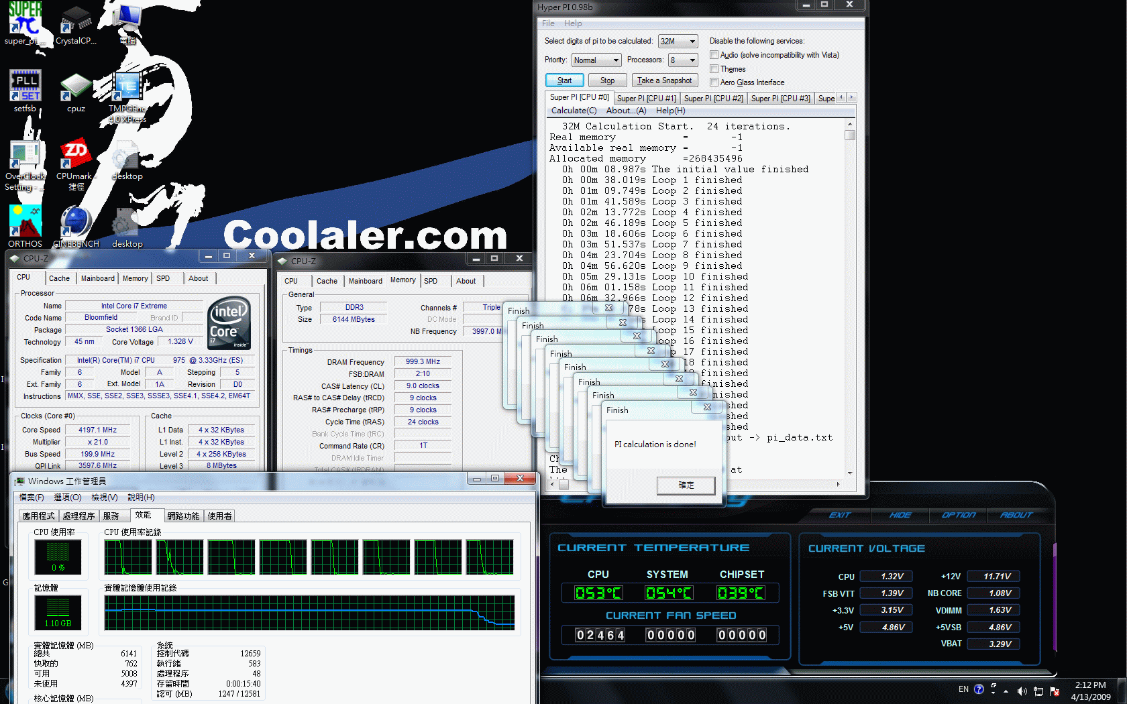Click Take a Snapshot button
Viewport: 1127px width, 704px height.
coord(664,80)
